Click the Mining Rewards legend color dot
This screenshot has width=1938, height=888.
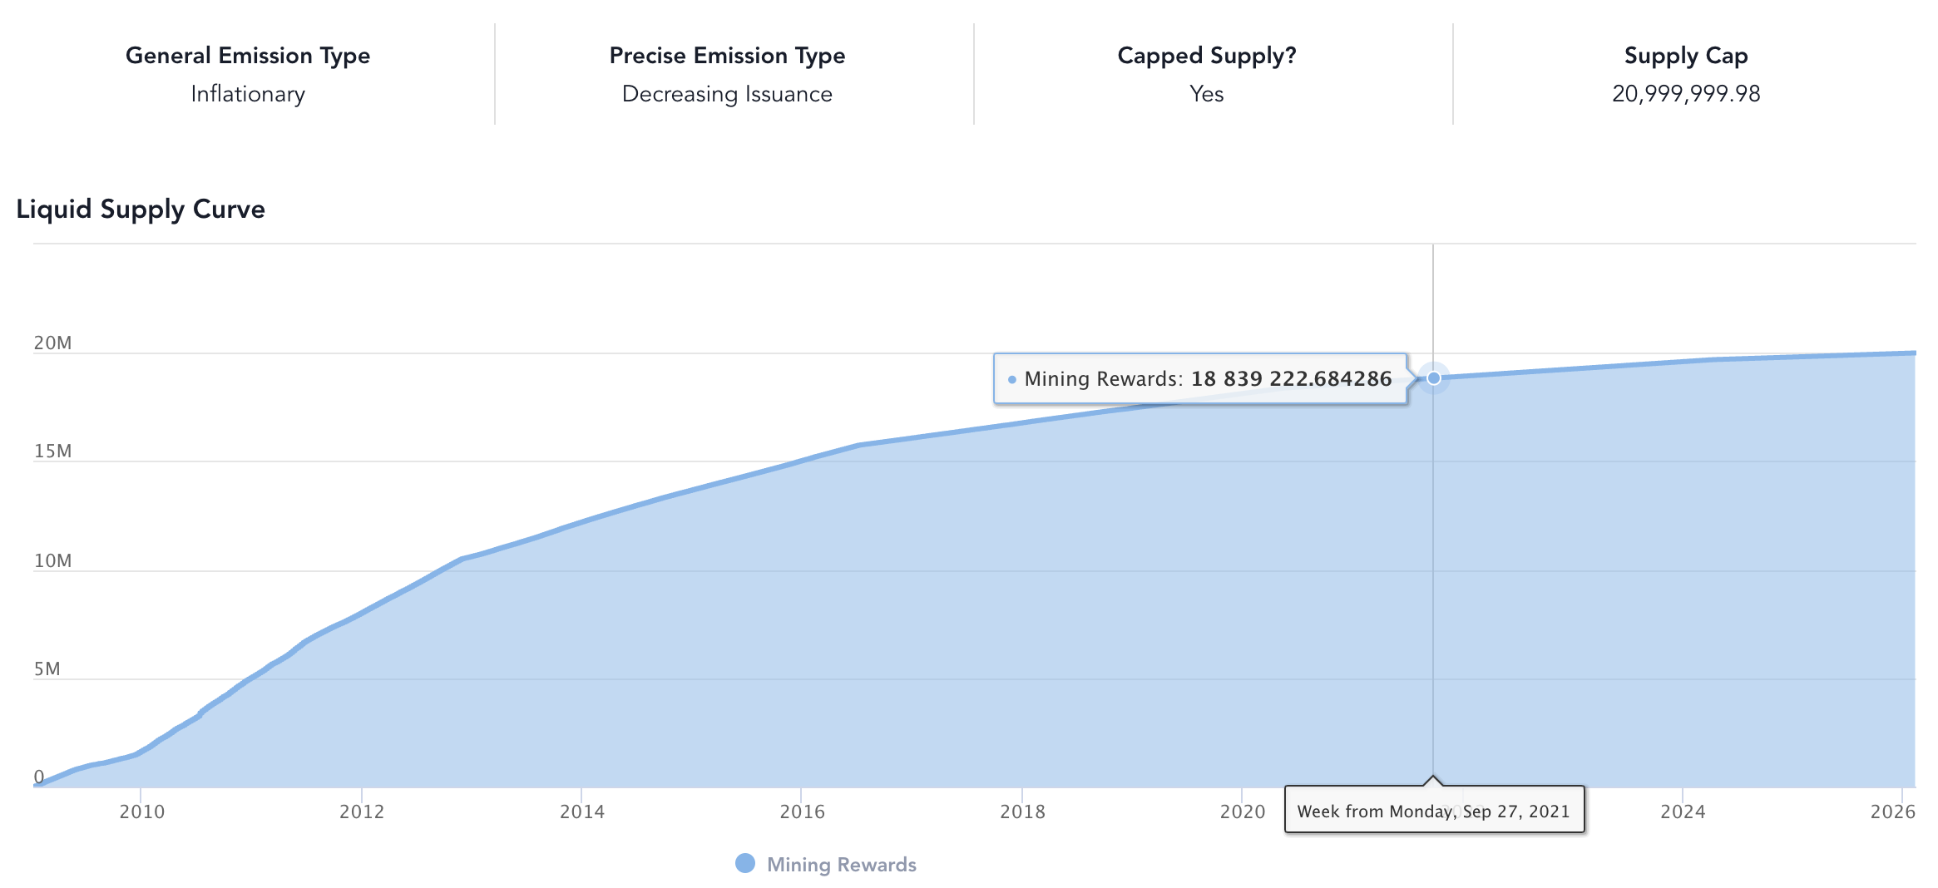pyautogui.click(x=745, y=863)
